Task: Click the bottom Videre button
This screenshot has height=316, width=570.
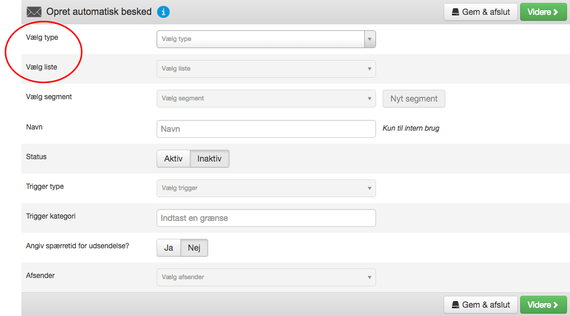Action: pyautogui.click(x=543, y=305)
